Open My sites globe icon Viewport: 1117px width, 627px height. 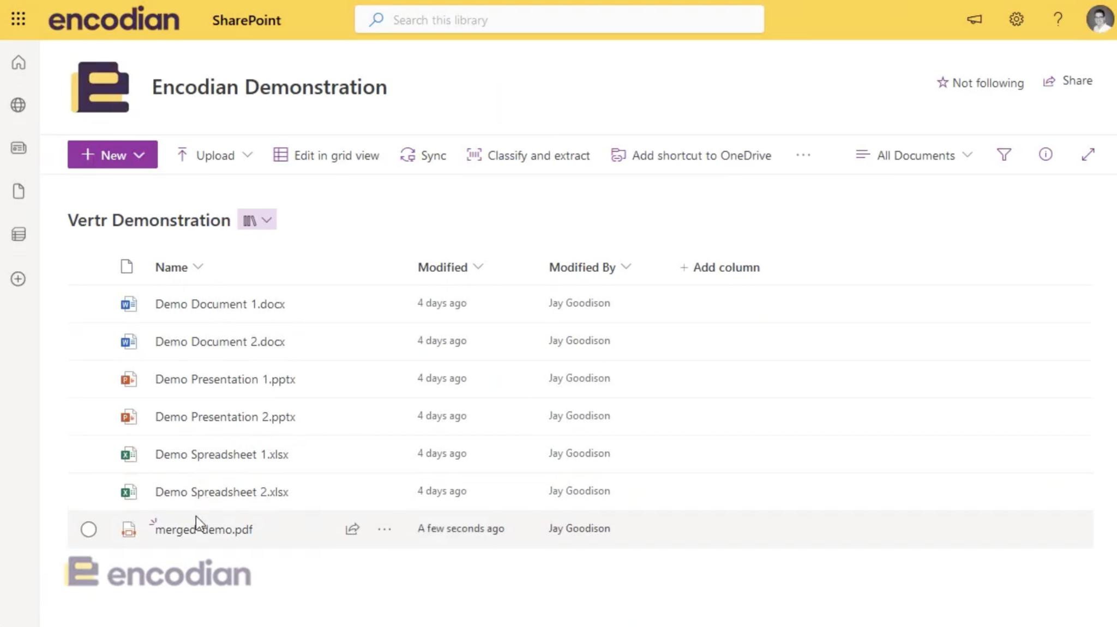pos(19,105)
